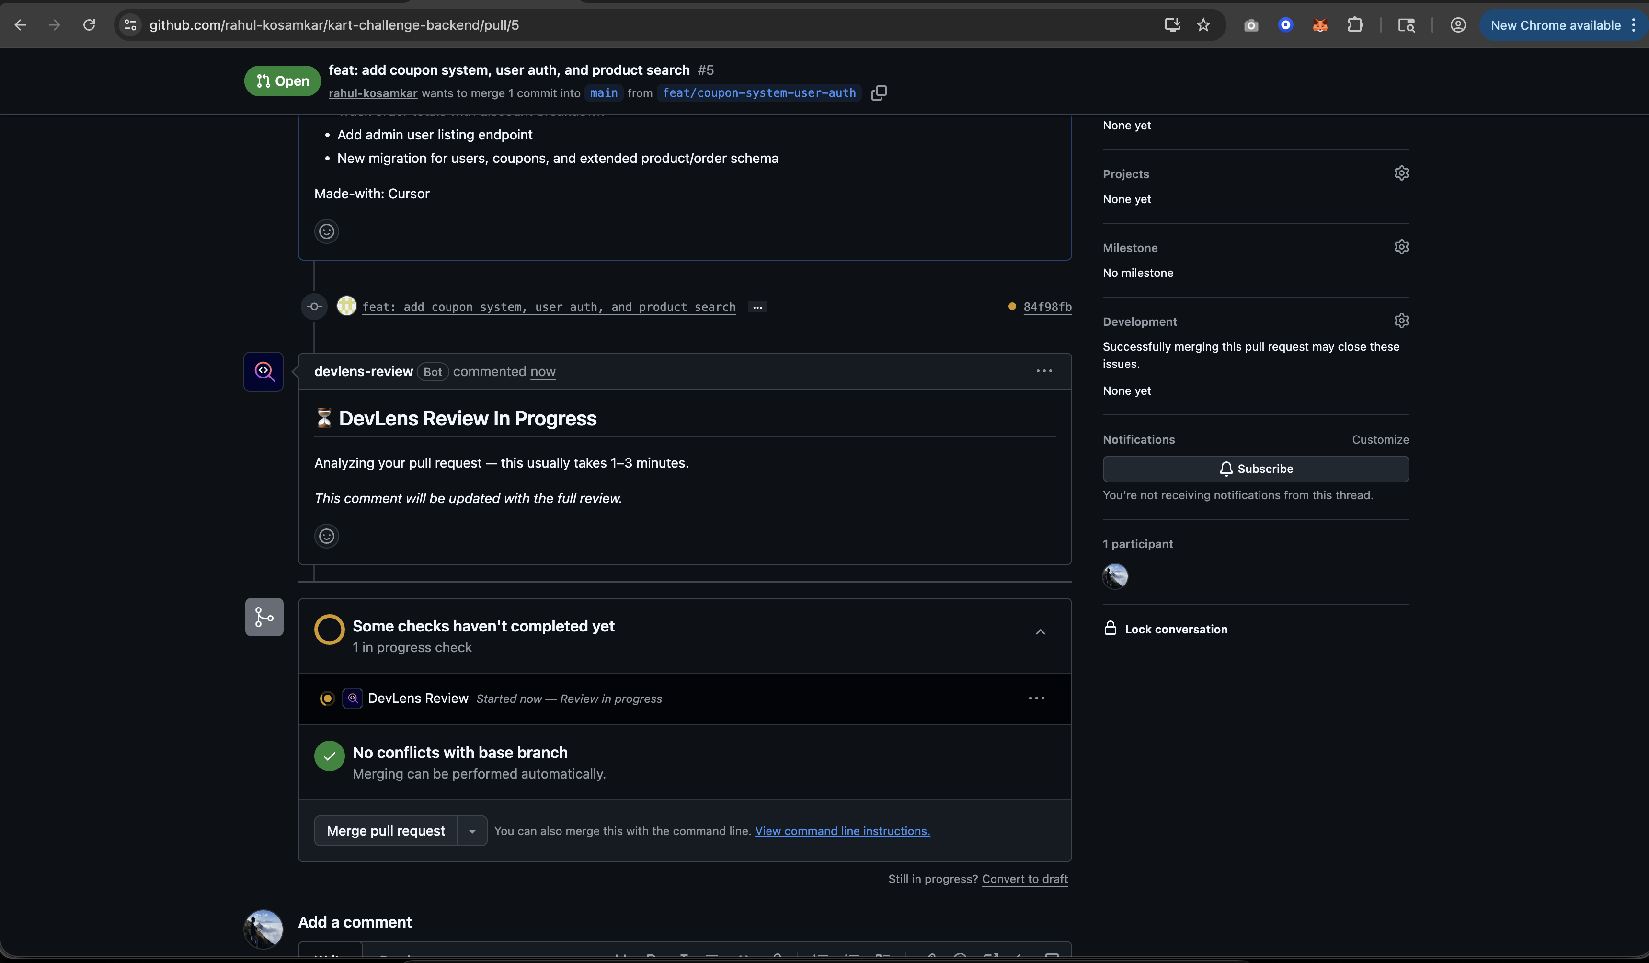The height and width of the screenshot is (963, 1649).
Task: Open the blue circle browser extension
Action: pyautogui.click(x=1285, y=25)
